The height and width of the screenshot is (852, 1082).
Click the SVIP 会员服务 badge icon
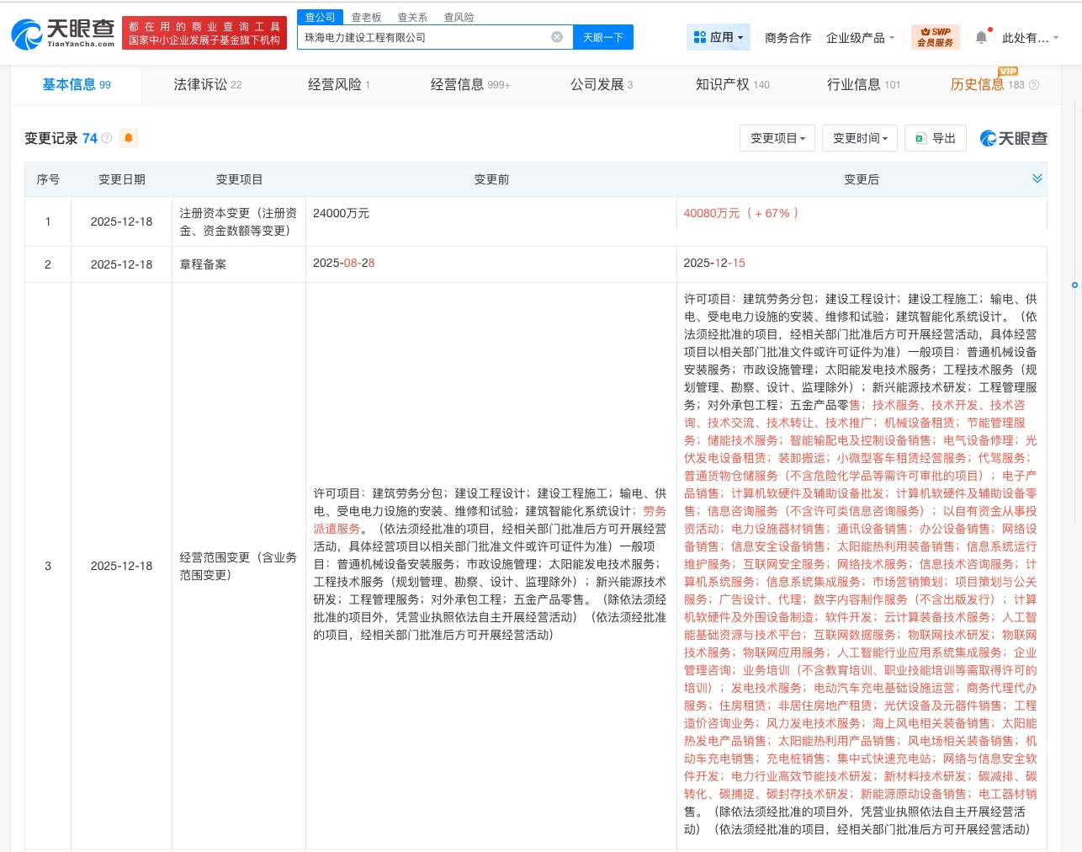935,37
